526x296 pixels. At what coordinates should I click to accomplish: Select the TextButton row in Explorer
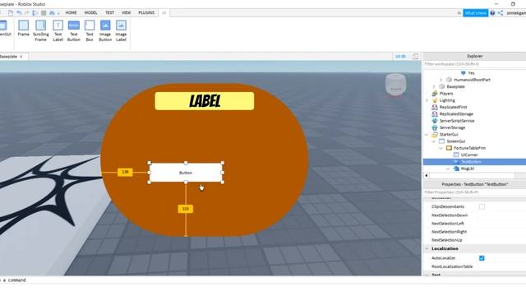pos(474,162)
